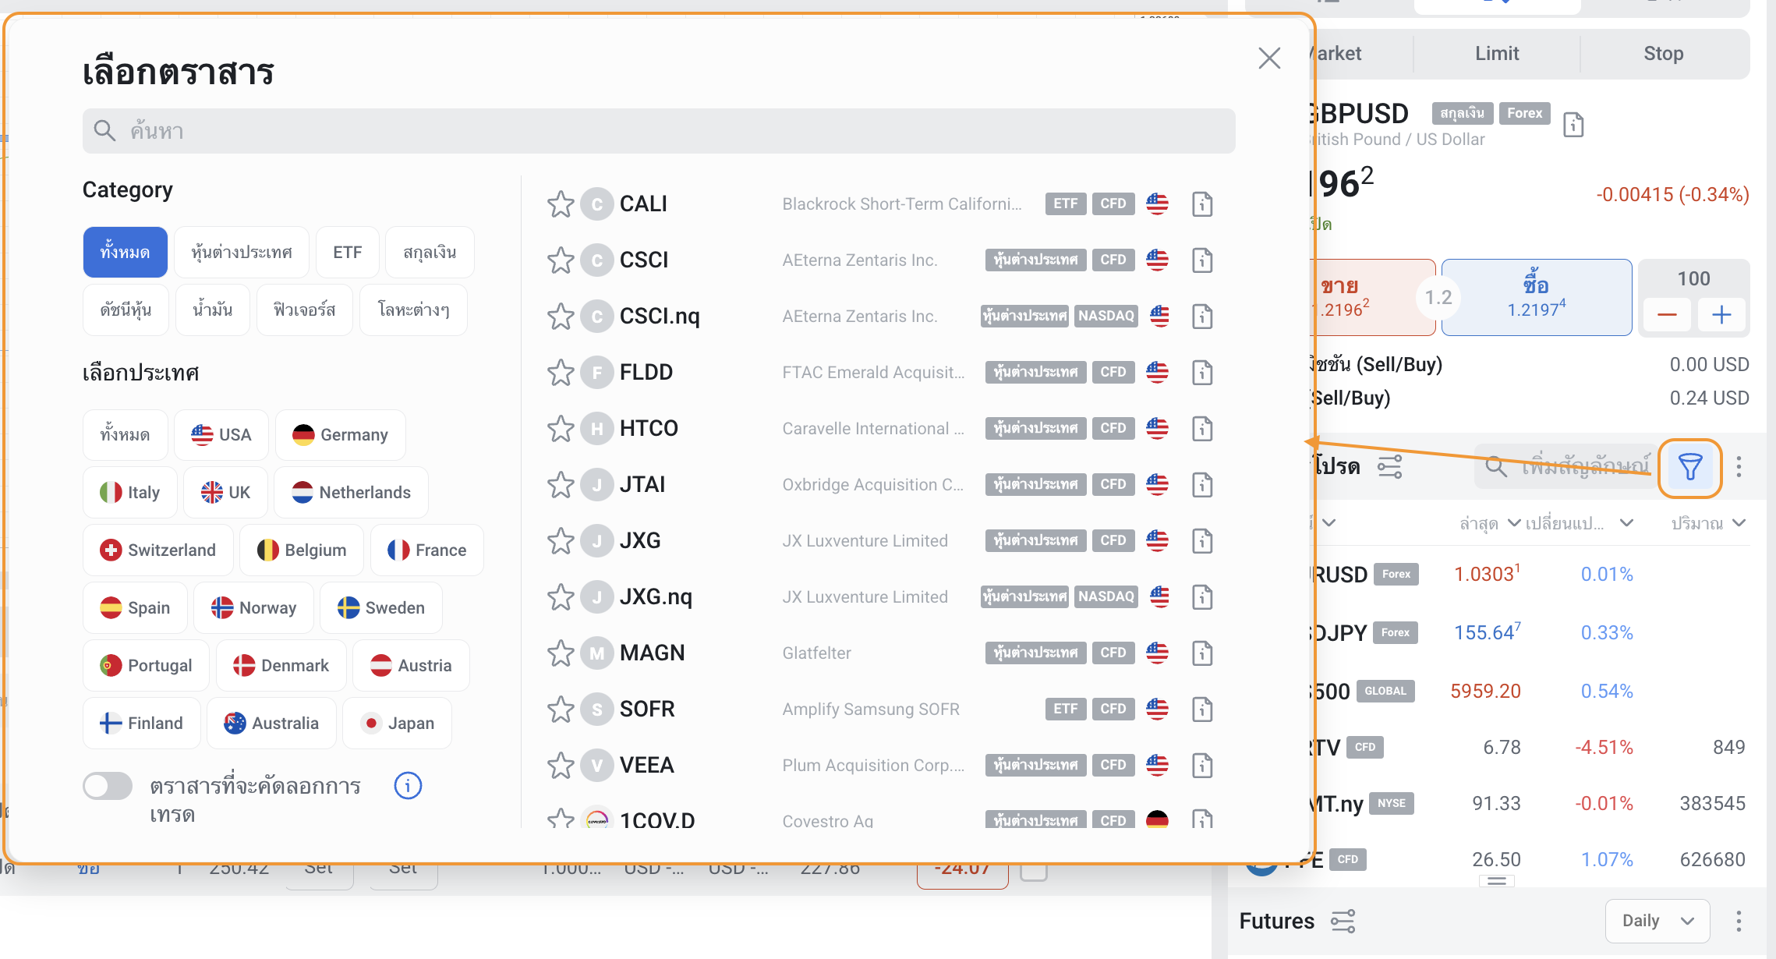
Task: Add CALI to favorites with star
Action: (561, 204)
